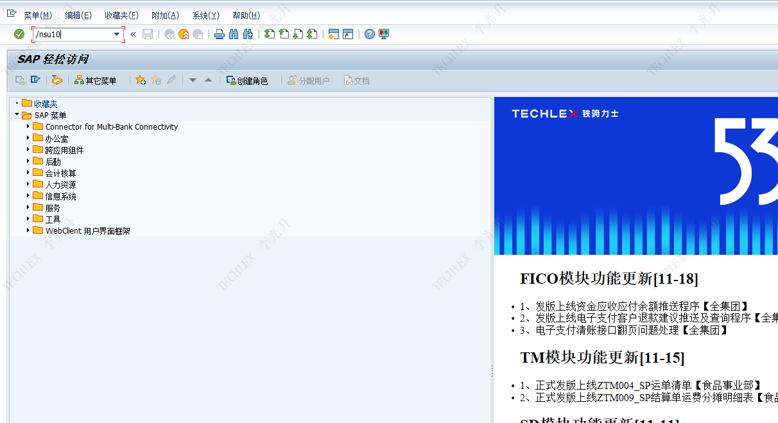
Task: Click the Find binoculars icon
Action: tap(233, 34)
